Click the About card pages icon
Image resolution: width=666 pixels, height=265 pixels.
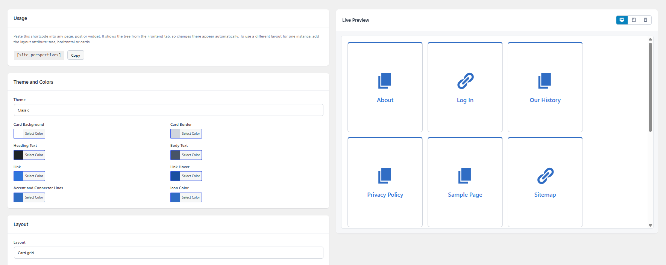385,81
